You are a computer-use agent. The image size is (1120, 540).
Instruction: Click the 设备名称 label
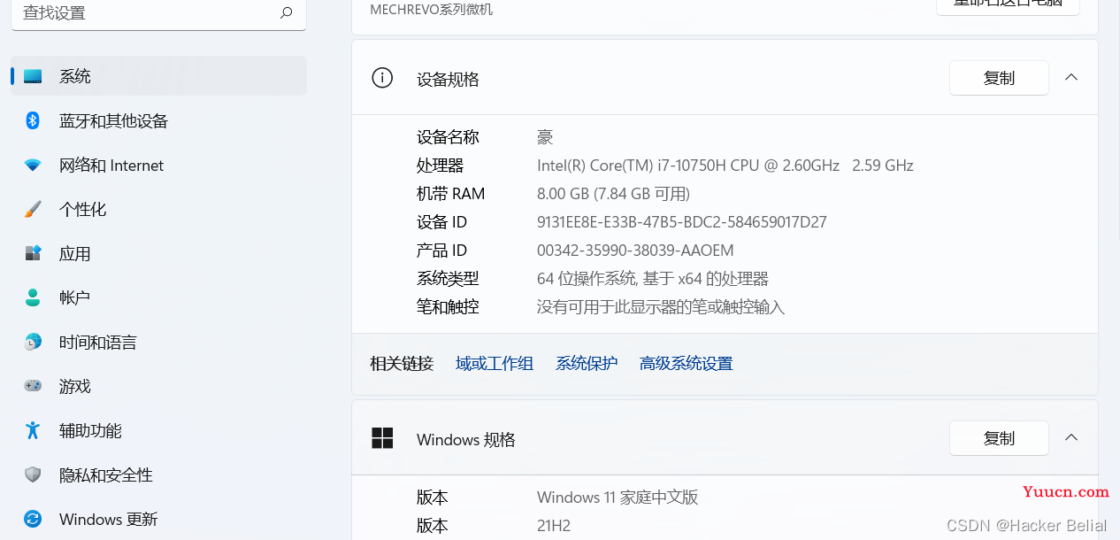pyautogui.click(x=448, y=137)
